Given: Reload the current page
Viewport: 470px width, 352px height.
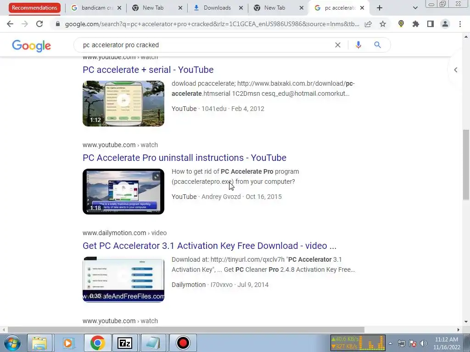Looking at the screenshot, I should click(39, 24).
